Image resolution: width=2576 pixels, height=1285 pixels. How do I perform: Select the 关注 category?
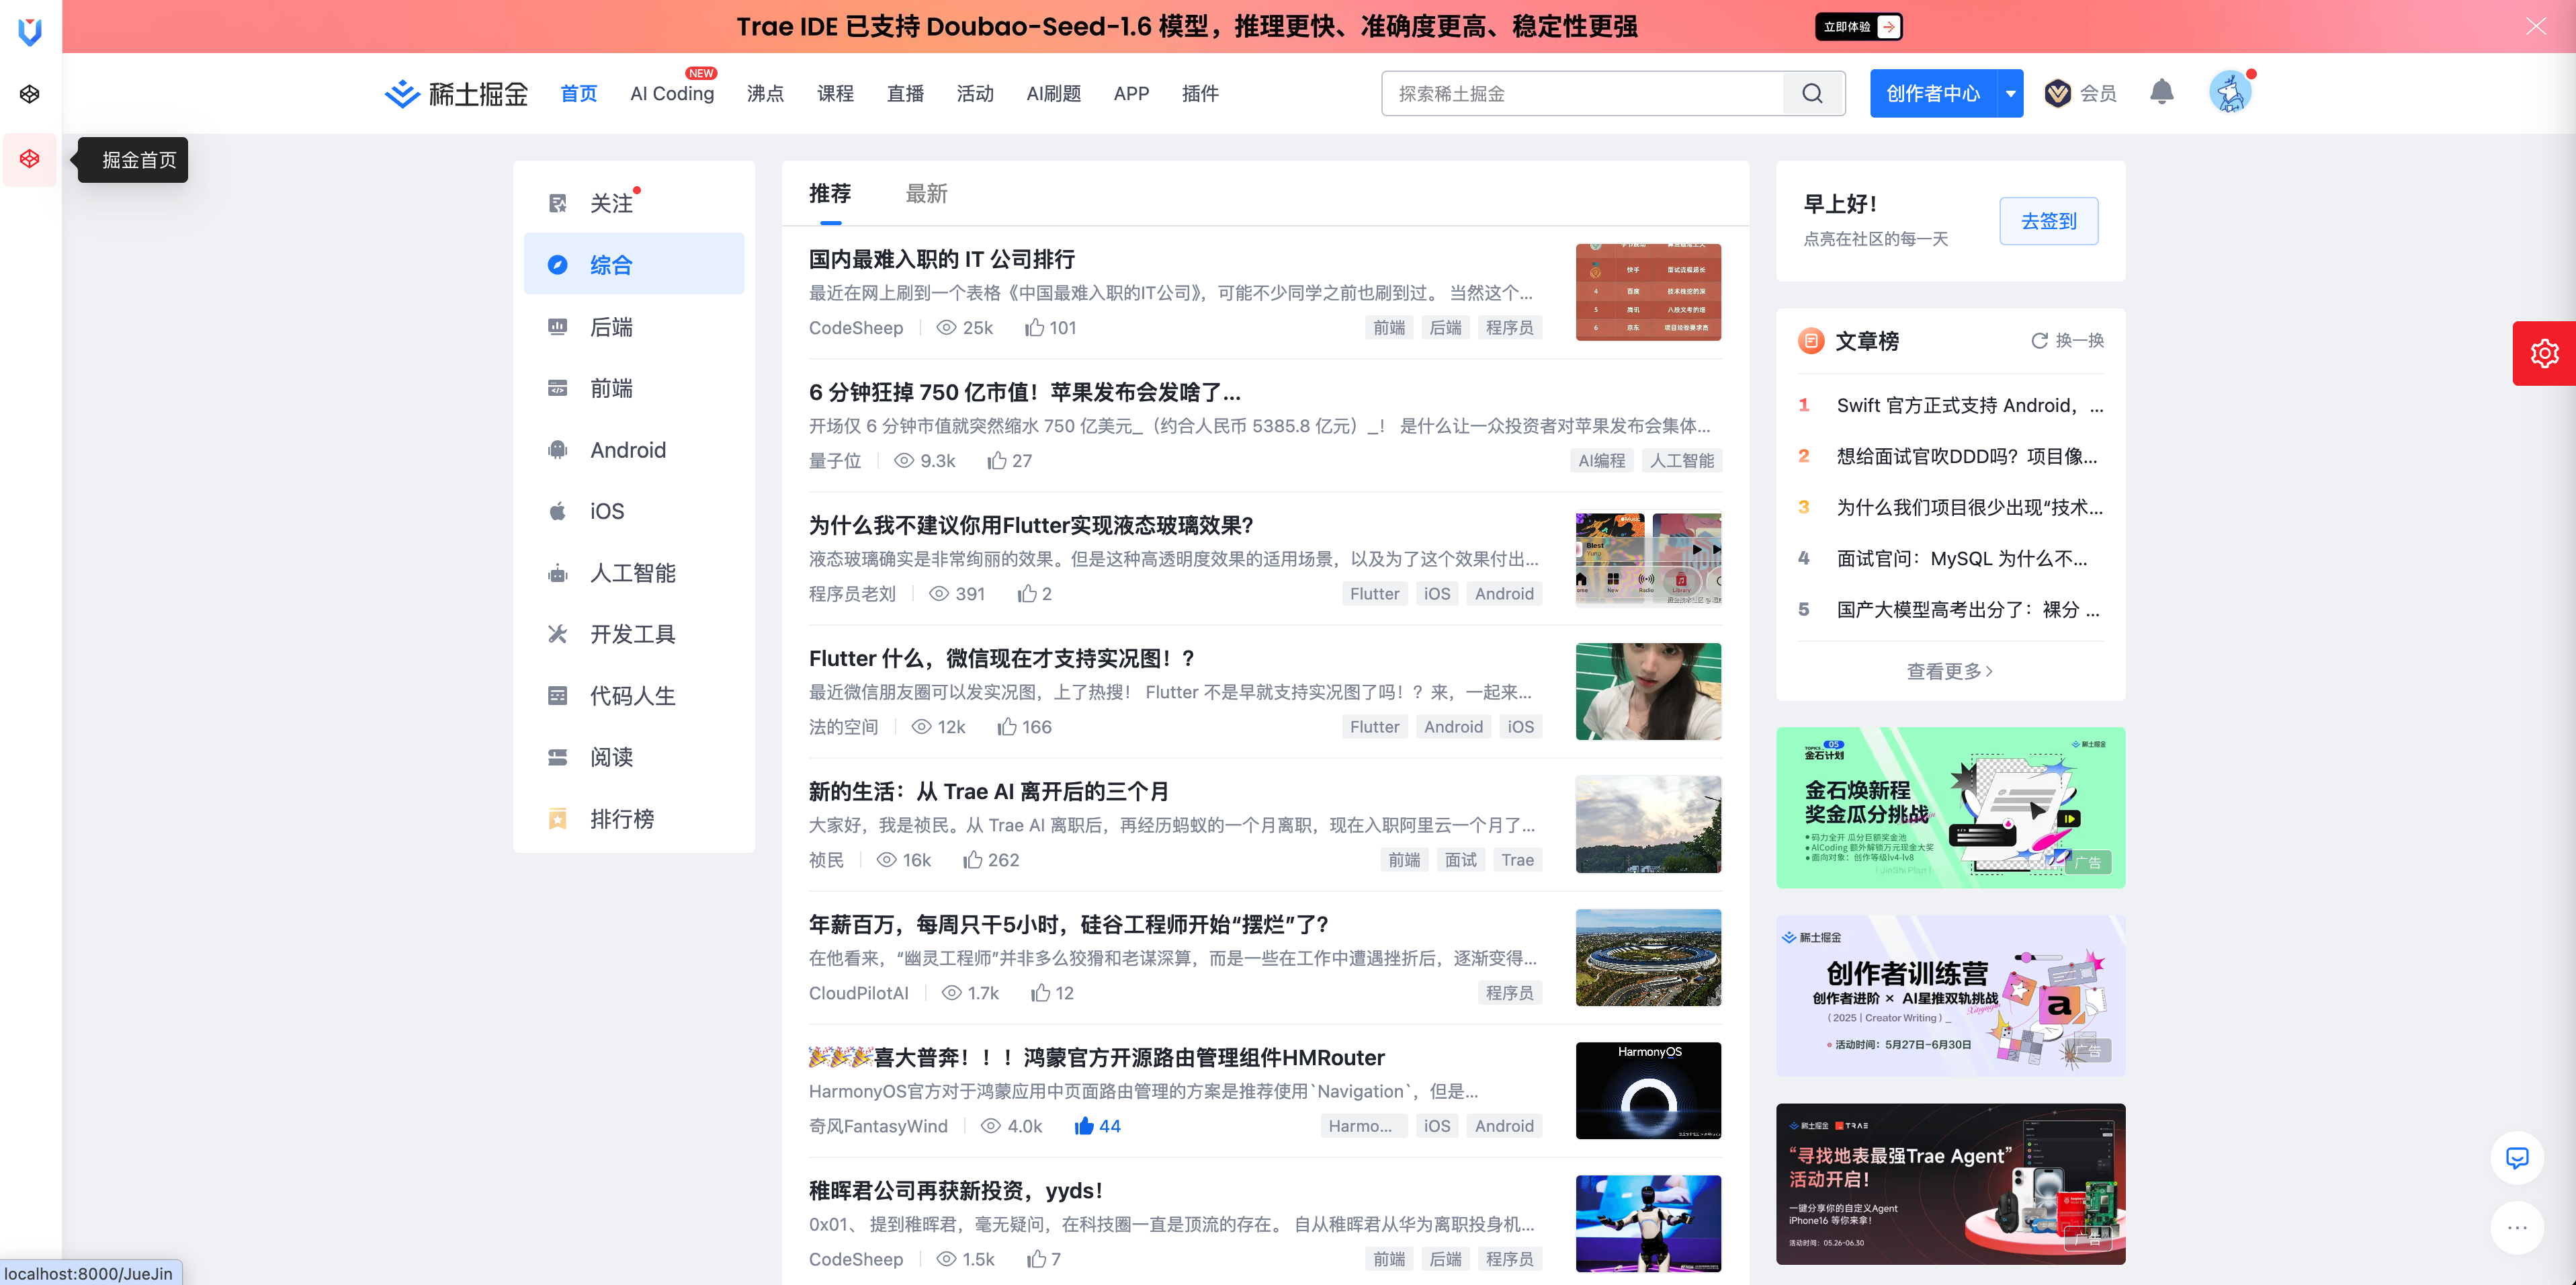[634, 203]
